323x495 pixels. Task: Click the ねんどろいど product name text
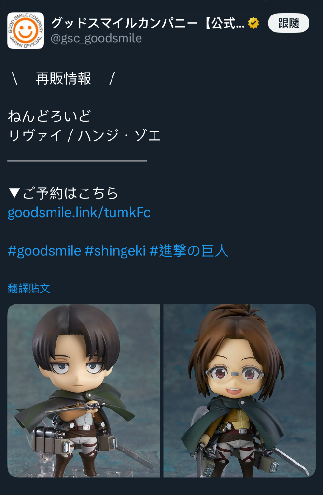(x=49, y=116)
